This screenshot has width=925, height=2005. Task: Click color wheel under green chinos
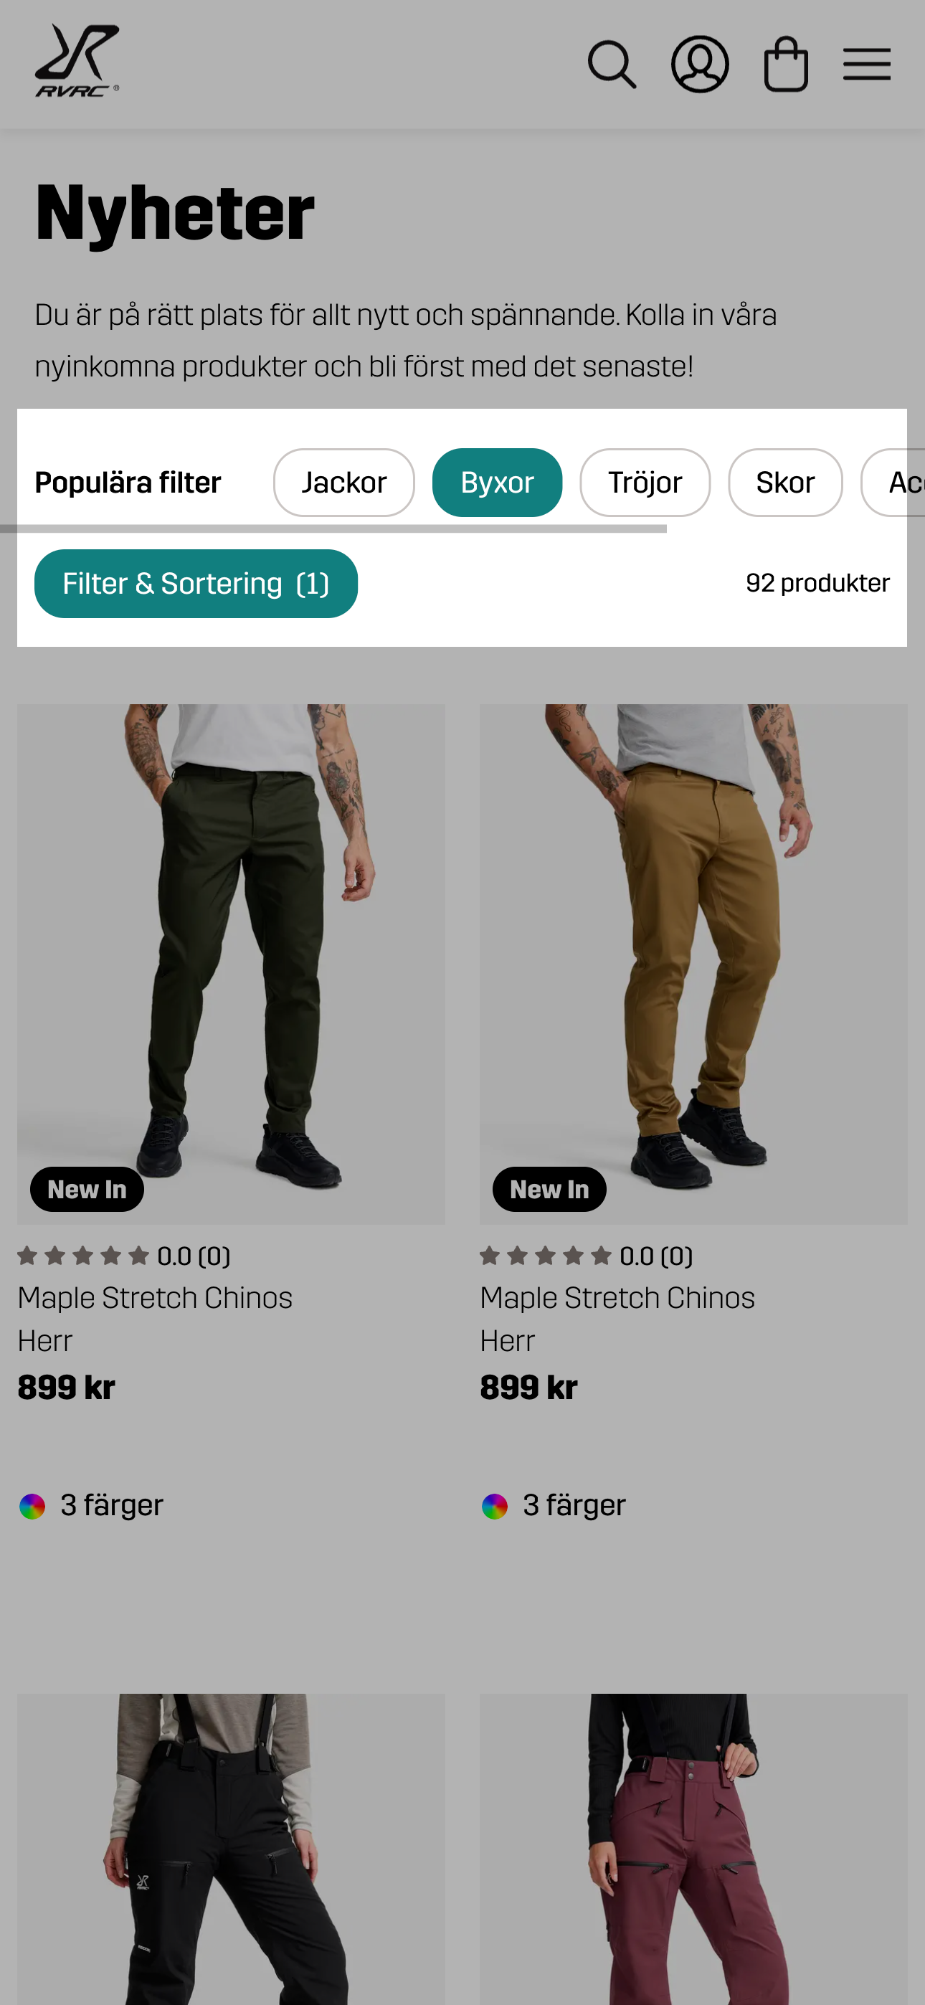click(x=33, y=1506)
